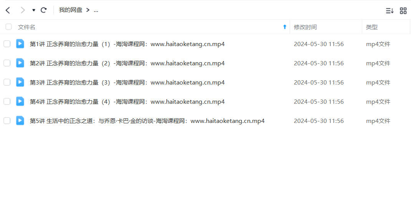Click the video icon of 第5讲
This screenshot has height=214, width=411.
click(x=20, y=121)
